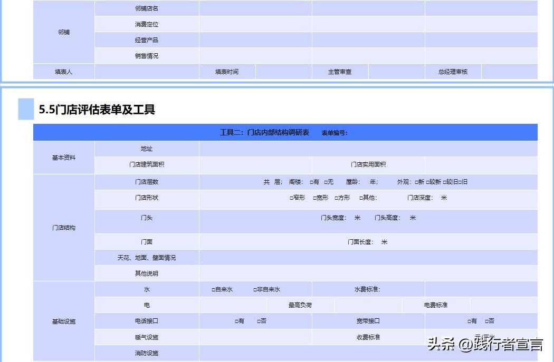554x362 pixels.
Task: Check 其他 in 门店形状 row
Action: click(x=359, y=199)
